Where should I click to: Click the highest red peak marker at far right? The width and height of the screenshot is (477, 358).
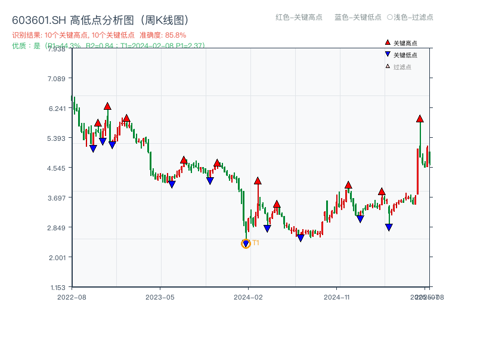pyautogui.click(x=420, y=119)
